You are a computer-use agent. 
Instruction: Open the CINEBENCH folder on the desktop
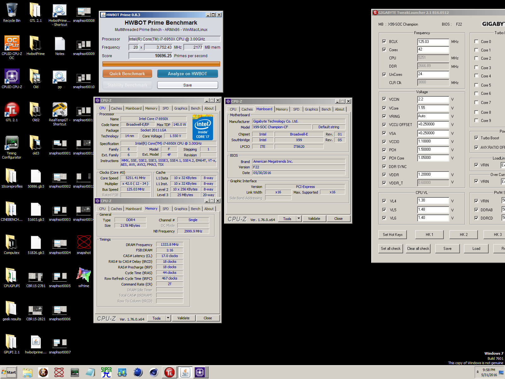(12, 212)
